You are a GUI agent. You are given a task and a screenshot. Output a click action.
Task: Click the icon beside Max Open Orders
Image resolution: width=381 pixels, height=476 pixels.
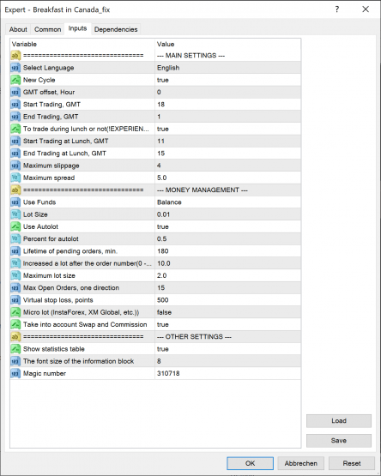pos(15,288)
